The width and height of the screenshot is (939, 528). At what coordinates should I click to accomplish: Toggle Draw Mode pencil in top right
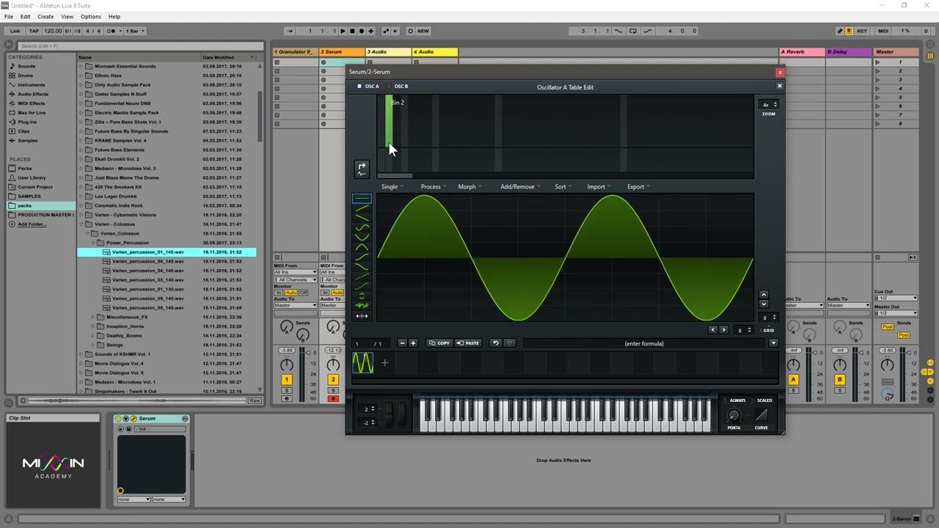coord(840,31)
